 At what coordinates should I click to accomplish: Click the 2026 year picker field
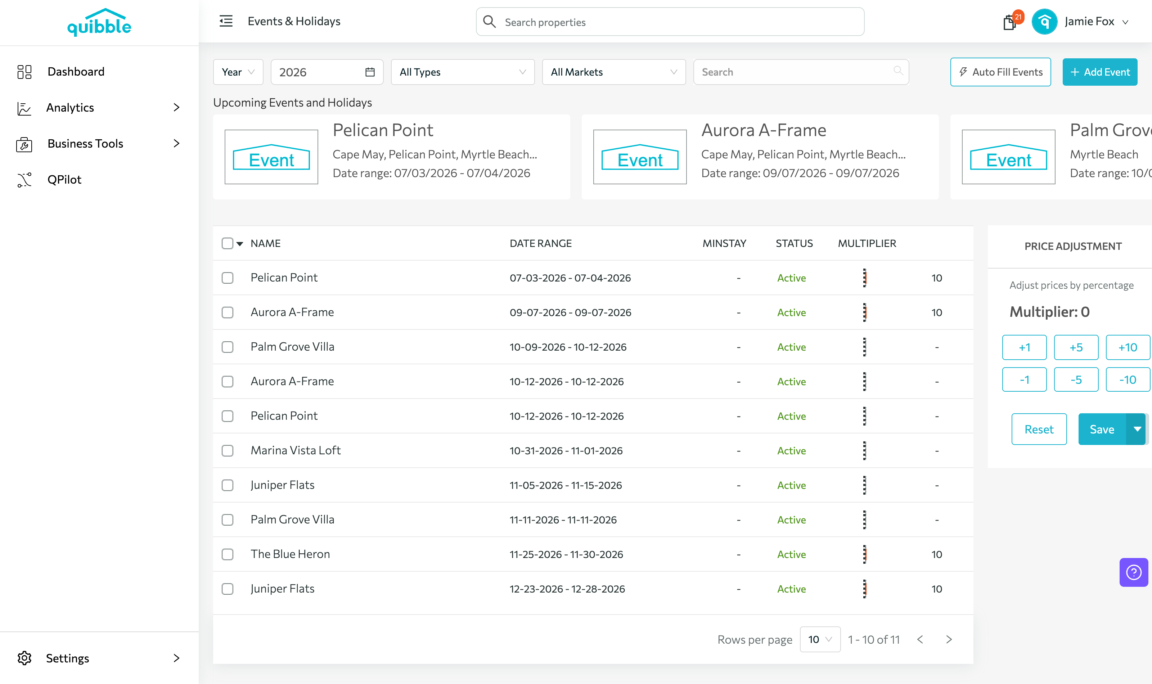point(327,72)
